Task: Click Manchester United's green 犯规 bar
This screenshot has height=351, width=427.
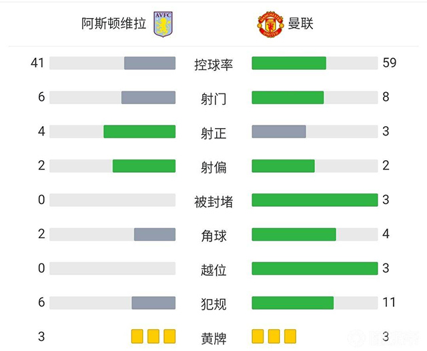Action: [x=292, y=303]
